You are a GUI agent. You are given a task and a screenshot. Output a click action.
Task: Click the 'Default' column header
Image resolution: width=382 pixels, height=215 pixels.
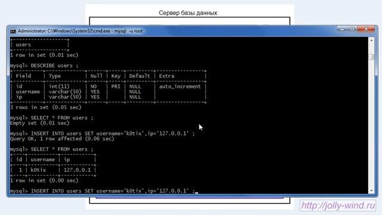point(140,76)
